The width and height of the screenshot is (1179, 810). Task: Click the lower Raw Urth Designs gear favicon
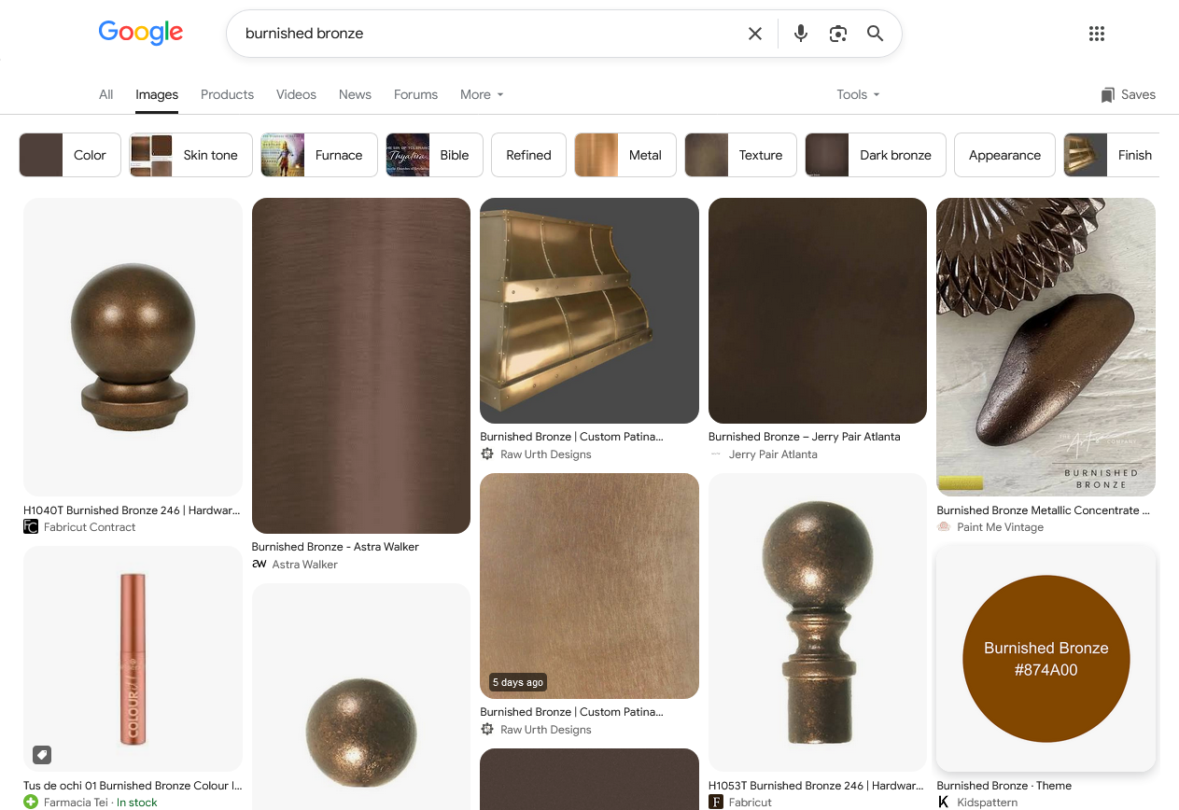(487, 729)
